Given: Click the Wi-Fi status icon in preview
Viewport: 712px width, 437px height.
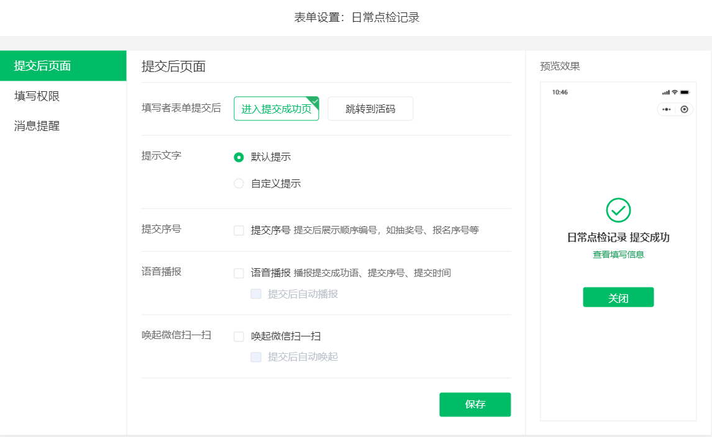Looking at the screenshot, I should [675, 92].
